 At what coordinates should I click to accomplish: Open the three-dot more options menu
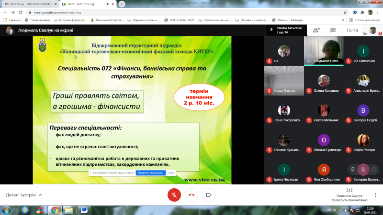(x=376, y=195)
